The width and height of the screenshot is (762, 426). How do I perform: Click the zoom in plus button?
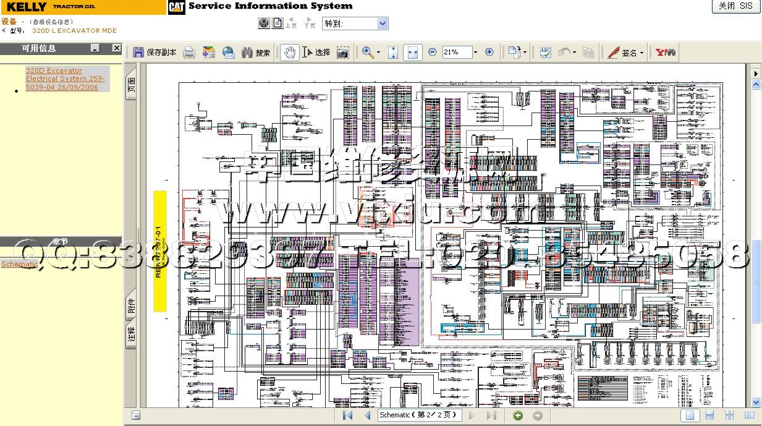(x=489, y=53)
